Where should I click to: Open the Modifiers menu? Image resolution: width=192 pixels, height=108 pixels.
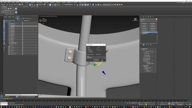[27, 3]
